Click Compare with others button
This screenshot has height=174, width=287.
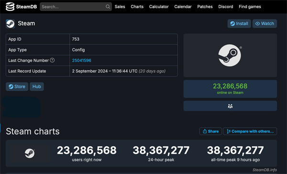click(250, 131)
